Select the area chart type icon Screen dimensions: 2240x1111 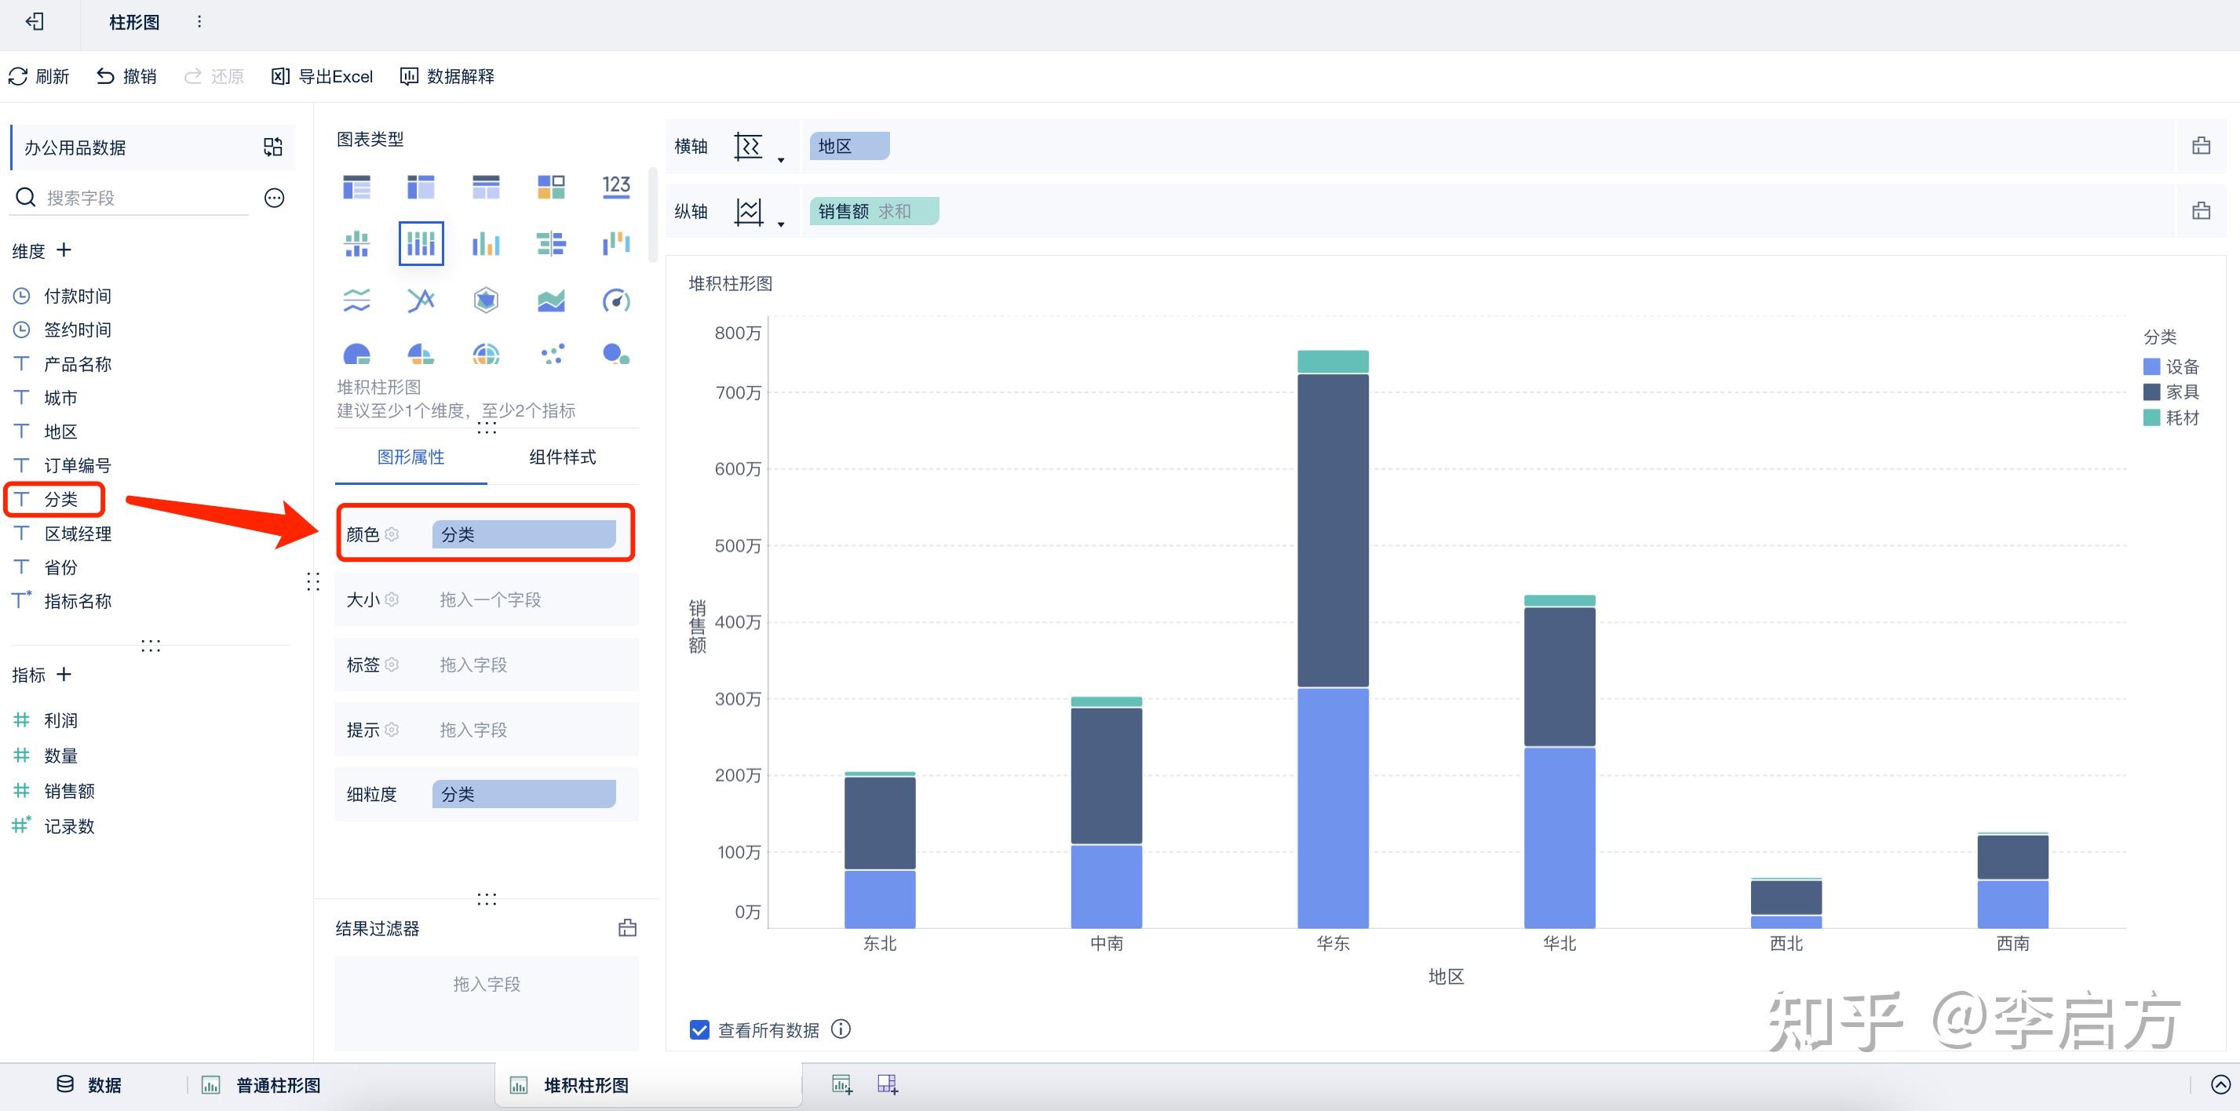[551, 301]
